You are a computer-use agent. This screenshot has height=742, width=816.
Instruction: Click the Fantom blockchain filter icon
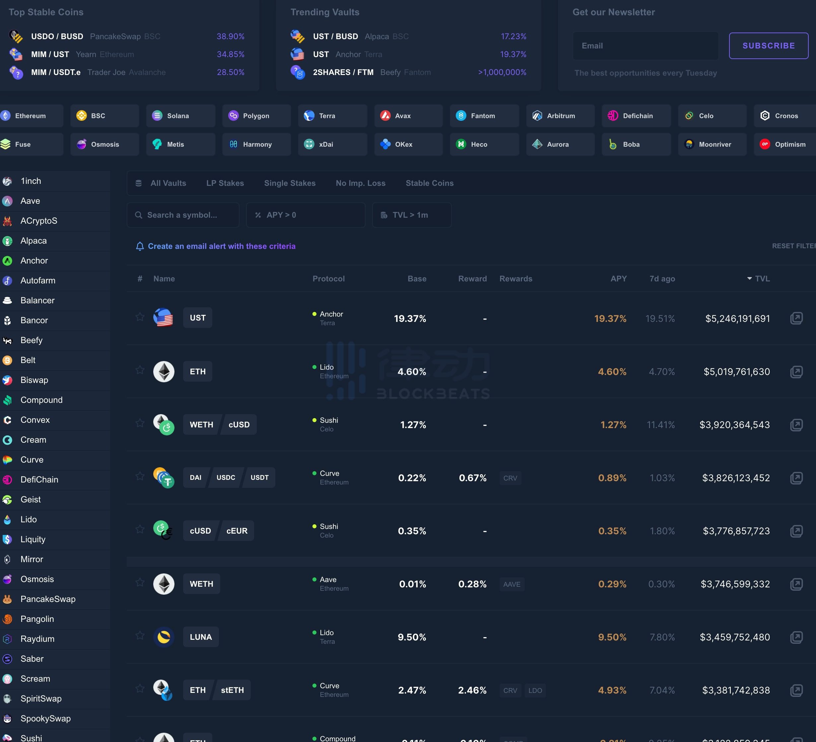click(461, 115)
